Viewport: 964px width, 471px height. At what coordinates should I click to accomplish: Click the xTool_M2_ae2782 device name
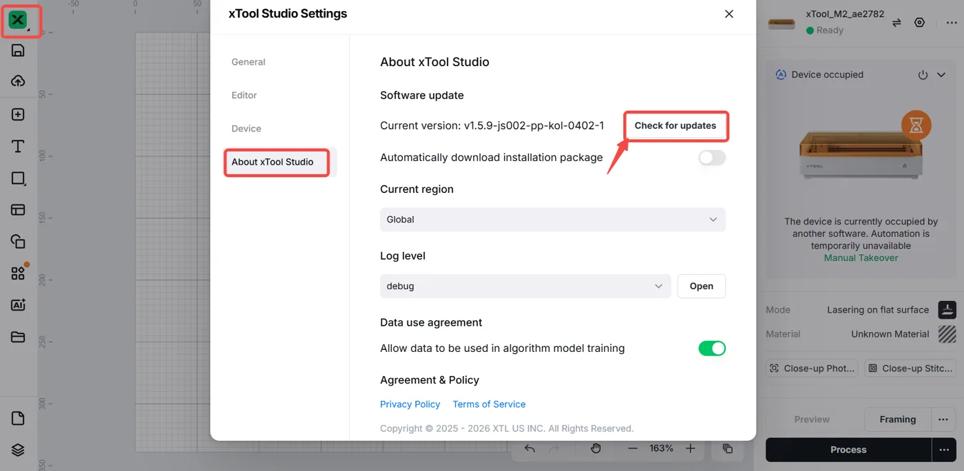(x=845, y=14)
